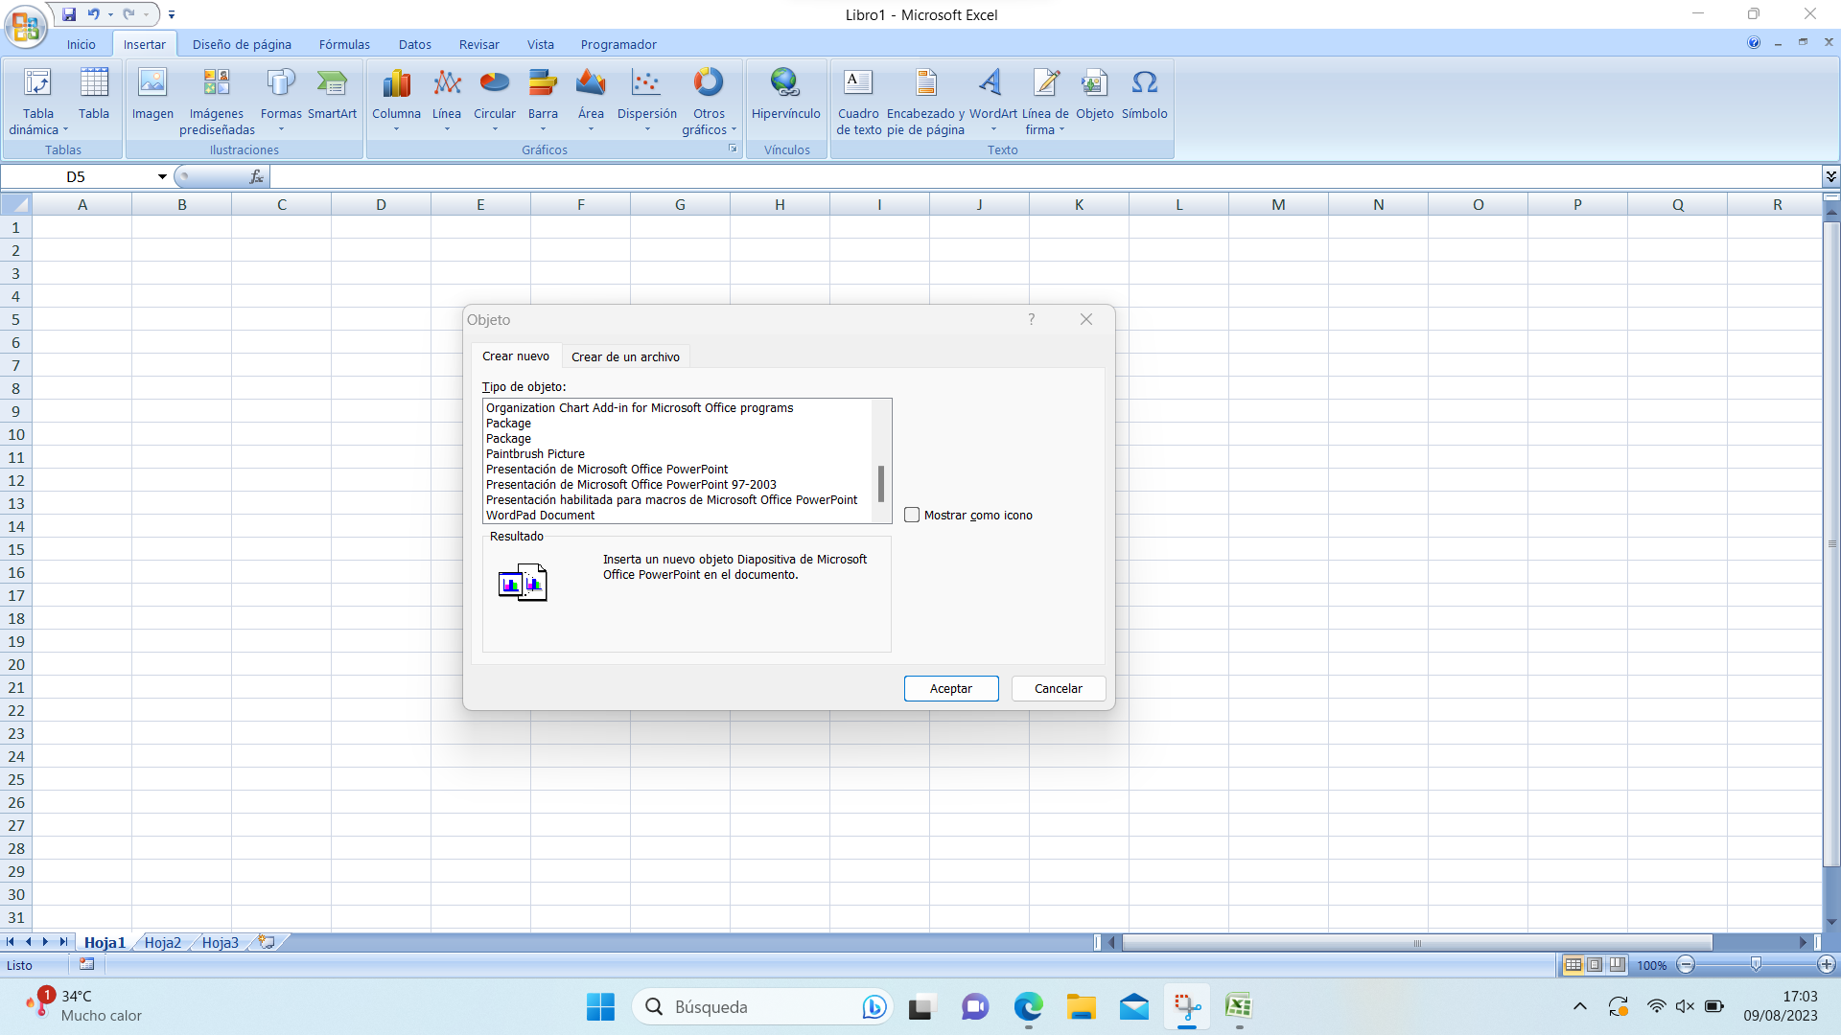Save workbook with quick access save icon
This screenshot has height=1035, width=1841.
pos(69,14)
